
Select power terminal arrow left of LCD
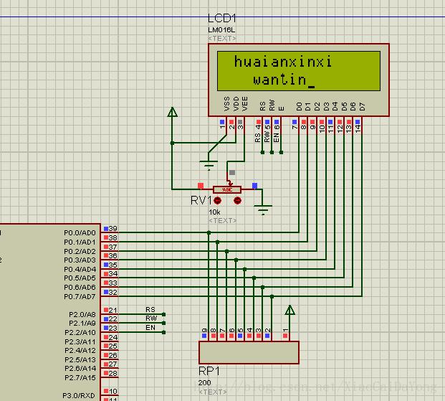(172, 112)
